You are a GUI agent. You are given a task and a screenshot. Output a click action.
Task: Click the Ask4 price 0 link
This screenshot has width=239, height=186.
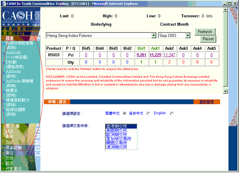[x=197, y=55]
